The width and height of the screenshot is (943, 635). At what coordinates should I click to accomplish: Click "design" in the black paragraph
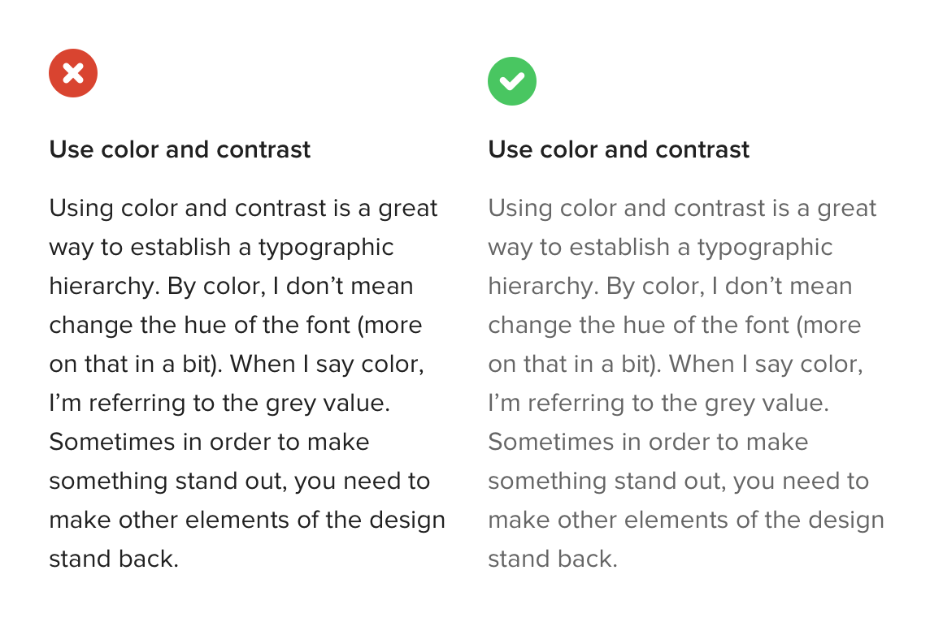(407, 521)
